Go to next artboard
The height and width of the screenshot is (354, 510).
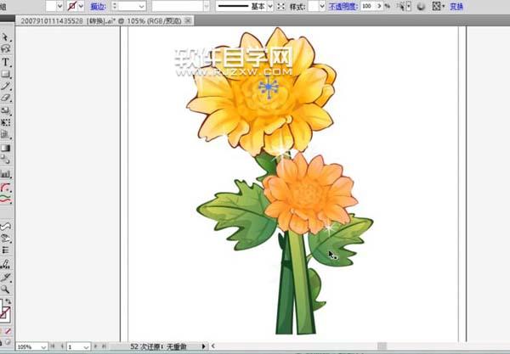point(95,346)
